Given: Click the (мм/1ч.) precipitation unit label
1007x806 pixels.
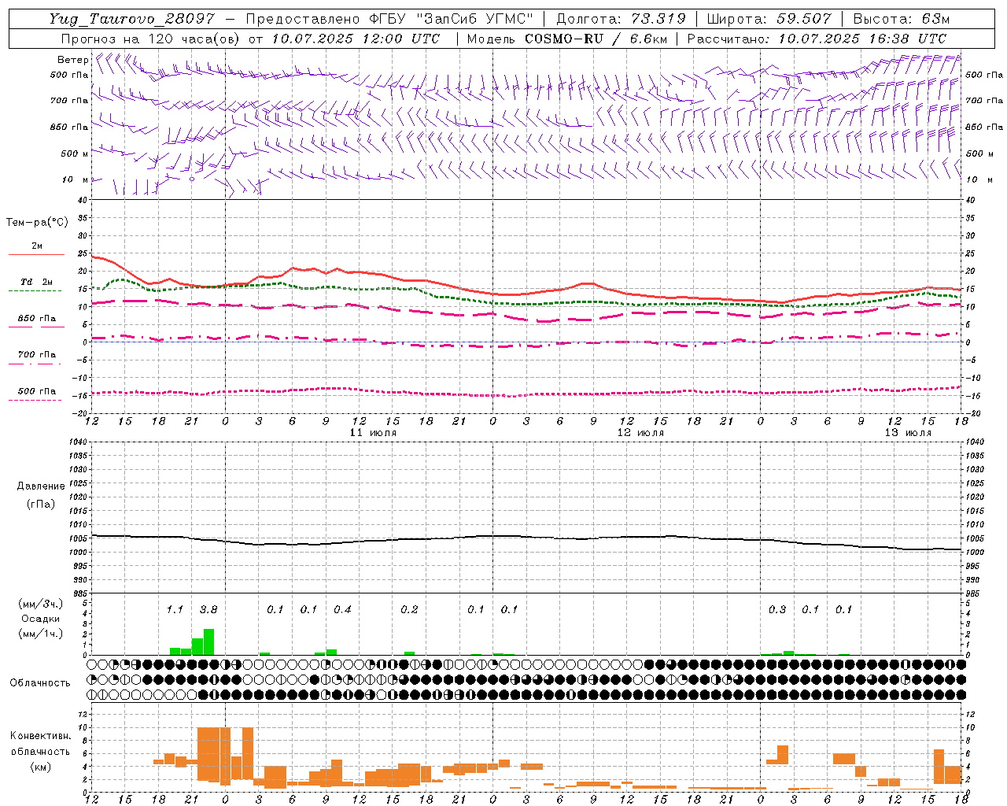Looking at the screenshot, I should pyautogui.click(x=41, y=633).
